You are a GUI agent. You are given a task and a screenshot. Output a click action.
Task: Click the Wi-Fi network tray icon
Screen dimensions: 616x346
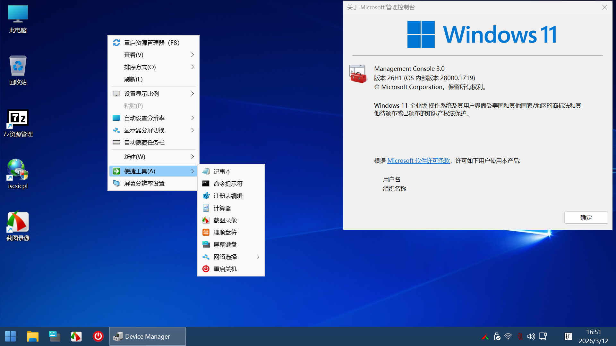click(x=508, y=336)
